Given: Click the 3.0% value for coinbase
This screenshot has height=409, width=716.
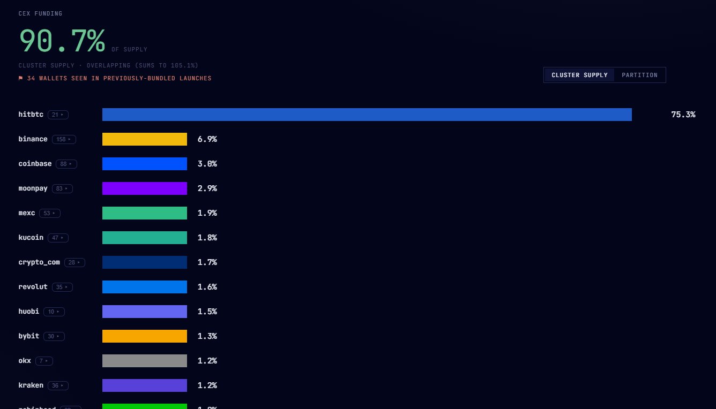Looking at the screenshot, I should click(x=207, y=164).
